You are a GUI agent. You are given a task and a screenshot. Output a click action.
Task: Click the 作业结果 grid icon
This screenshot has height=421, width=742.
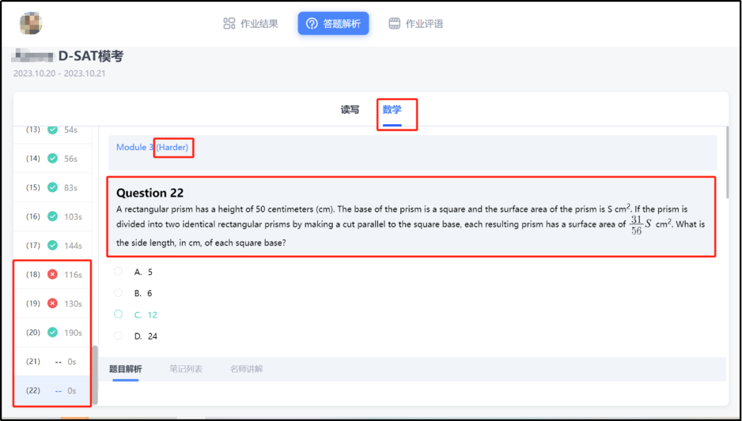pos(229,24)
